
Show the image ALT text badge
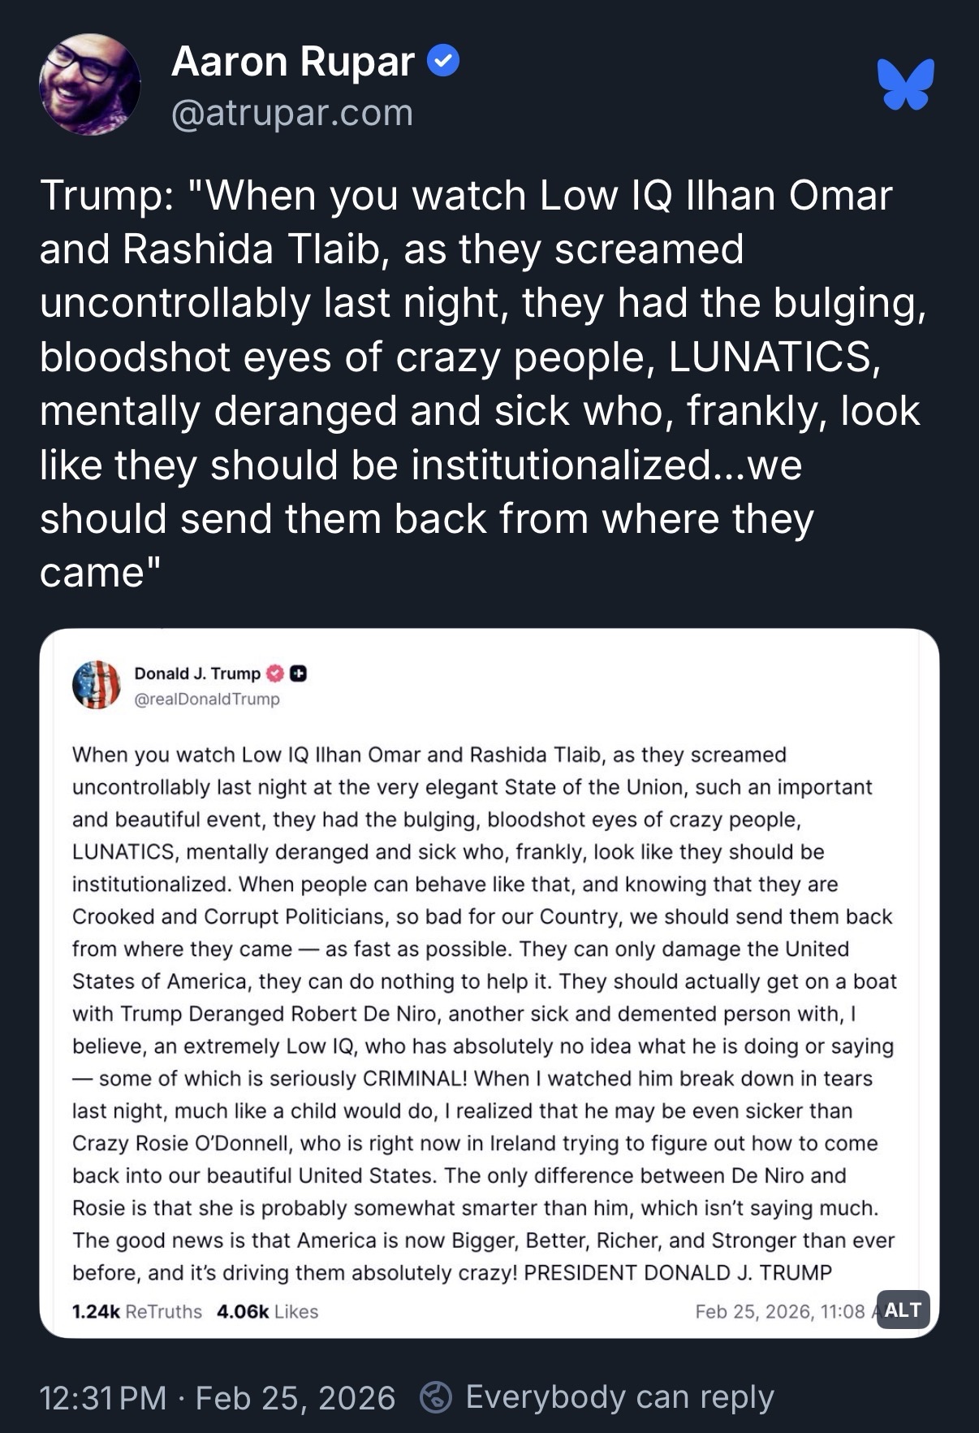[903, 1310]
